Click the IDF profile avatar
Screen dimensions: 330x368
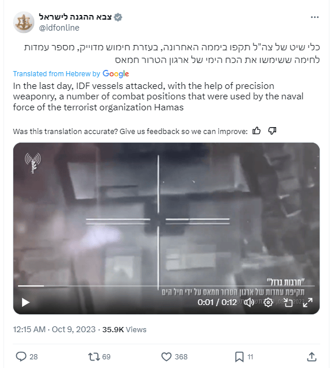tap(24, 23)
